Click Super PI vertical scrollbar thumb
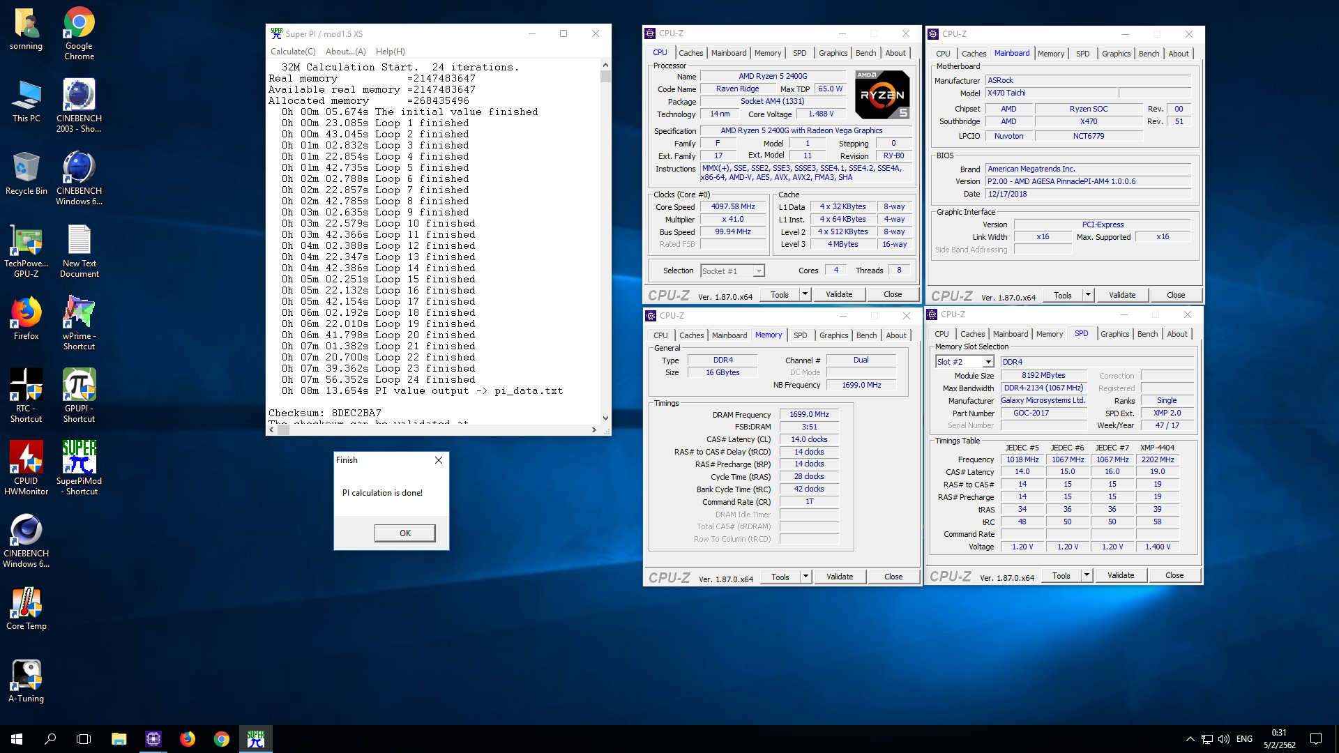The image size is (1339, 753). coord(605,76)
